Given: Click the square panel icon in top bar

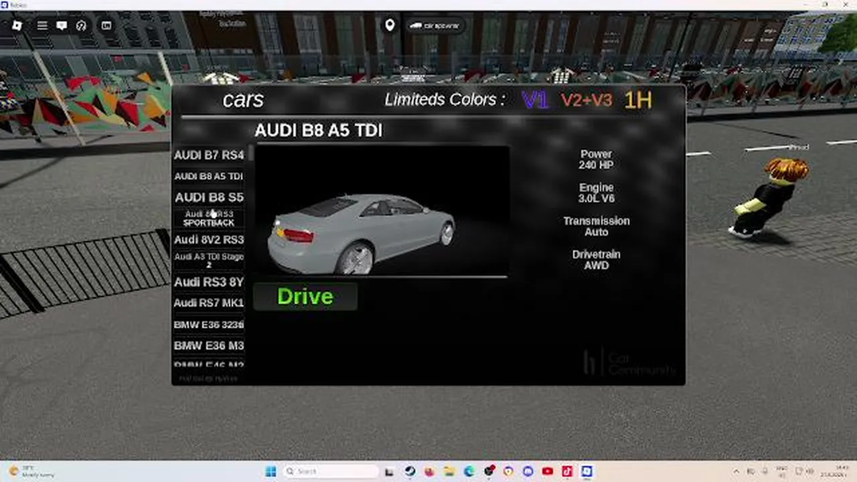Looking at the screenshot, I should pos(106,25).
